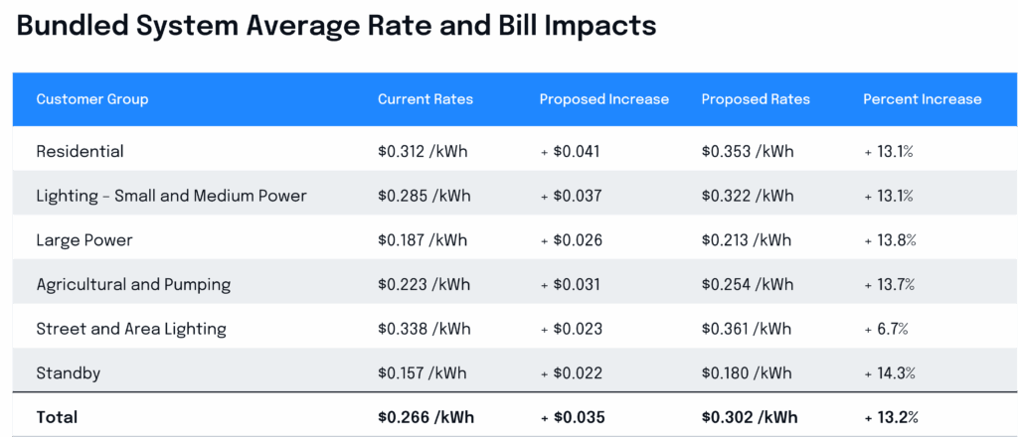Click Standby's + 14.3% percent increase cell
1018x437 pixels.
coord(890,373)
